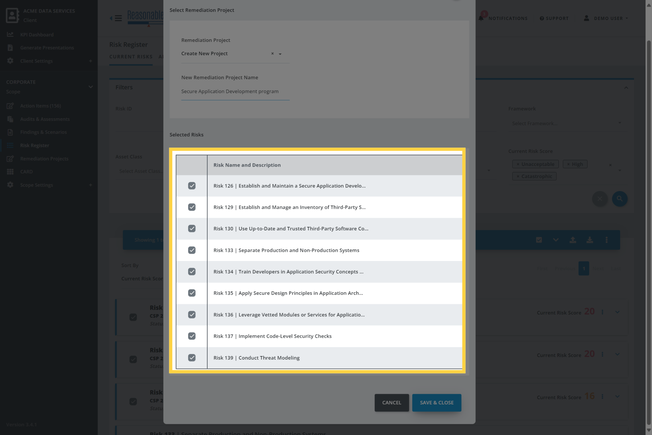Open the Select Asset Class dropdown
Viewport: 652px width, 435px height.
140,171
